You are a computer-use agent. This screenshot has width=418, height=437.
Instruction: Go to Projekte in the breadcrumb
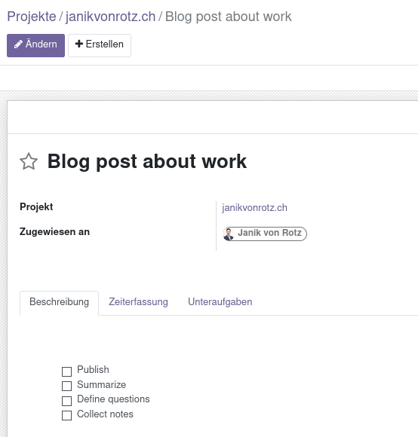[x=32, y=17]
